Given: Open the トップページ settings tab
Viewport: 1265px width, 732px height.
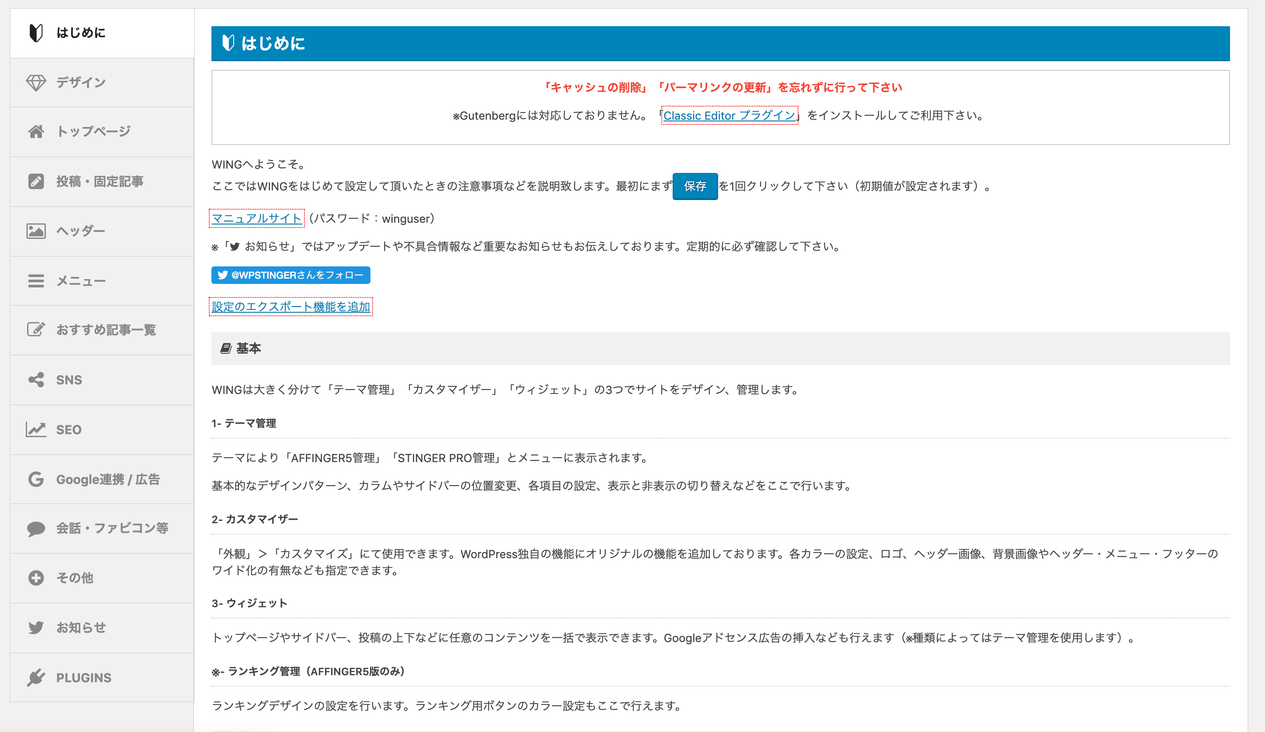Looking at the screenshot, I should coord(102,131).
